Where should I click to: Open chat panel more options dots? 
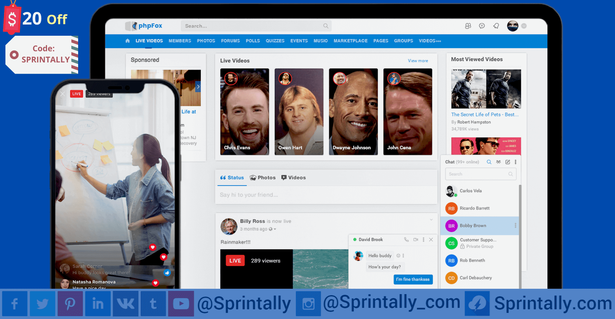[x=516, y=162]
